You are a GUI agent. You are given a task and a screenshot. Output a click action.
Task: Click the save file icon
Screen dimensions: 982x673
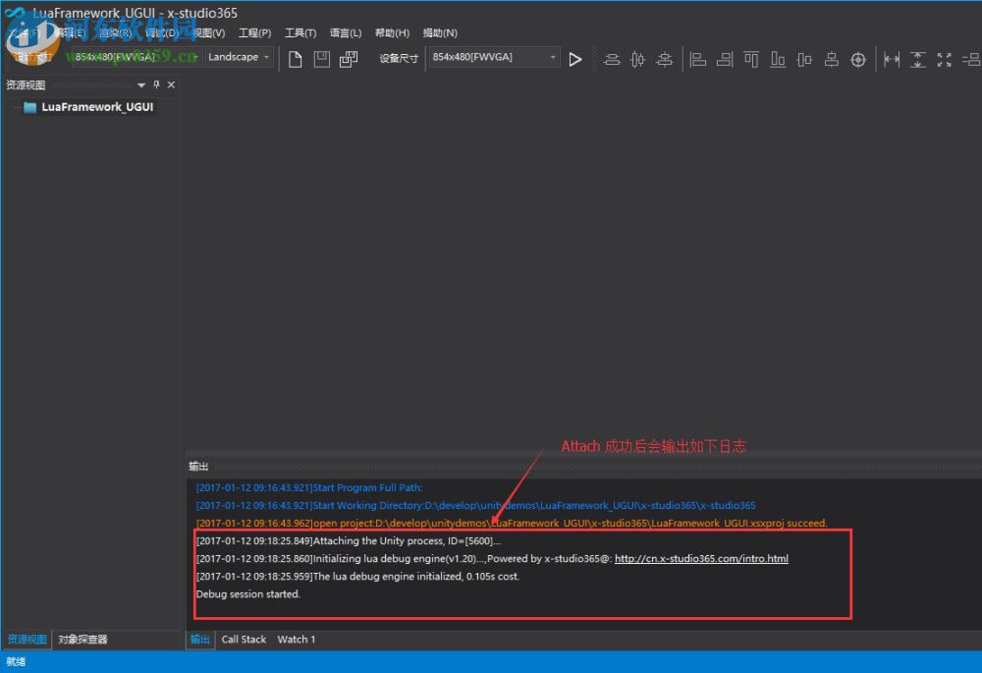pos(321,59)
